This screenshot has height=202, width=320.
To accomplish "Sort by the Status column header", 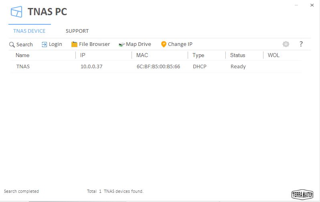I will (x=238, y=55).
